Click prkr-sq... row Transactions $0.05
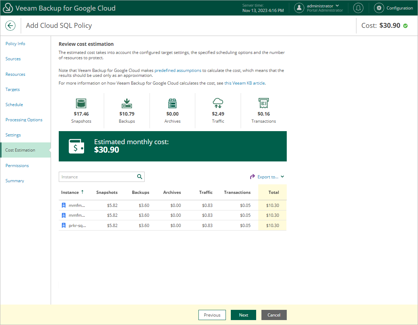This screenshot has width=418, height=325. click(245, 225)
